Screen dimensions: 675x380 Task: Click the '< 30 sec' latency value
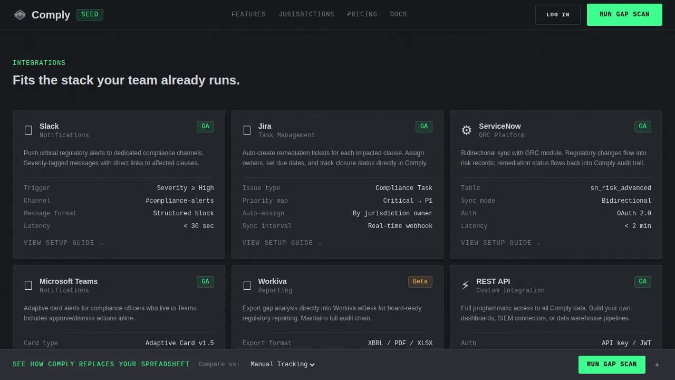click(x=199, y=226)
